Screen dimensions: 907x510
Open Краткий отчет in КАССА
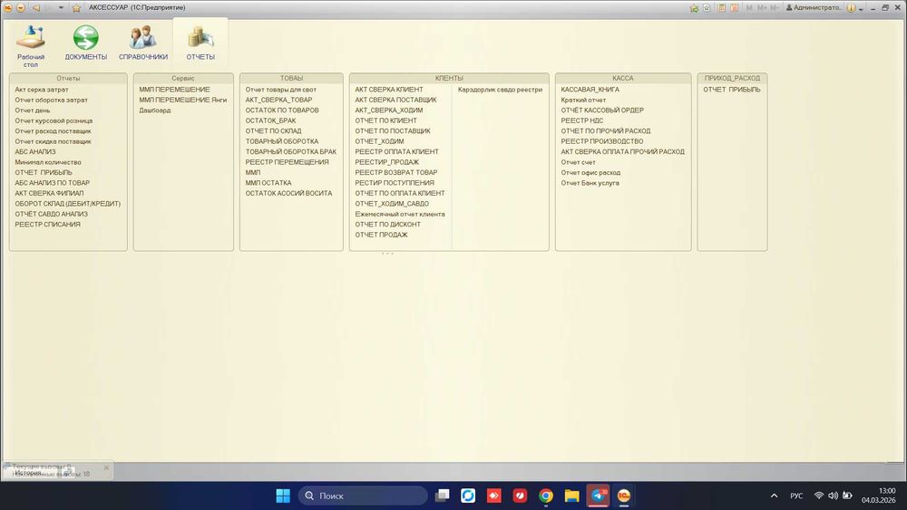point(583,100)
